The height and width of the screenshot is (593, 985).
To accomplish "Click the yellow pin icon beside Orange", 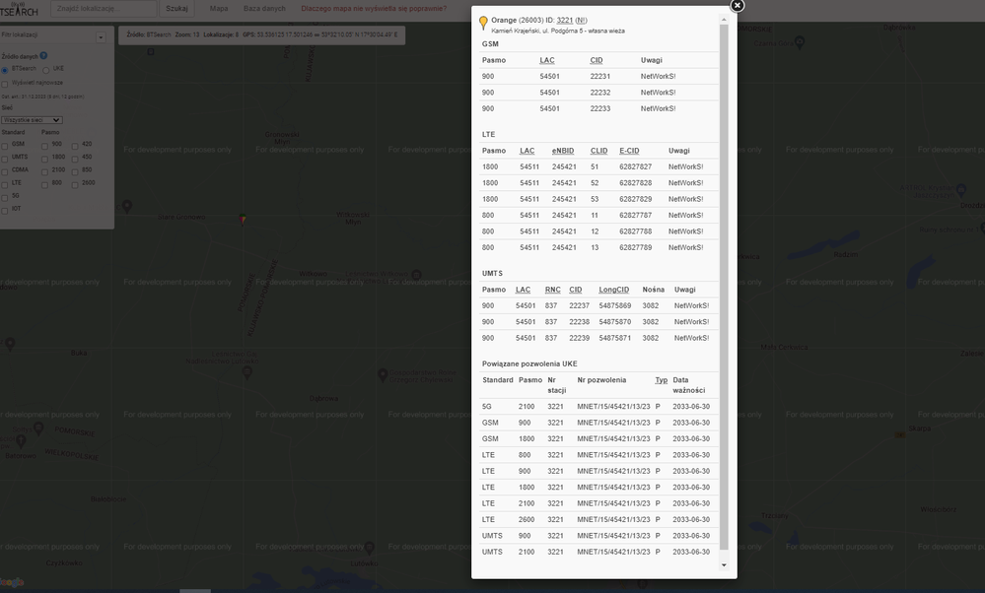I will coord(482,24).
